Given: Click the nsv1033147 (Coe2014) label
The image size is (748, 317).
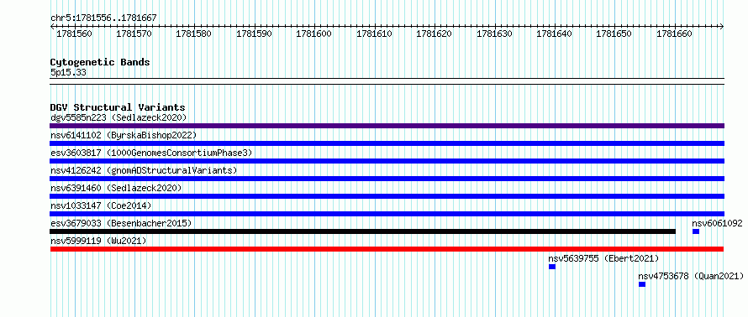Looking at the screenshot, I should 101,205.
